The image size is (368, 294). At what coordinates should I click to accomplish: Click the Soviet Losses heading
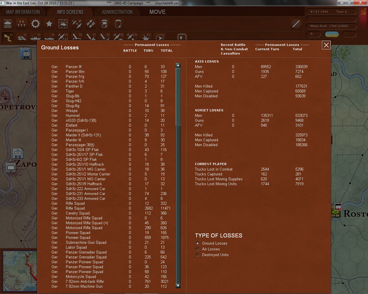209,110
